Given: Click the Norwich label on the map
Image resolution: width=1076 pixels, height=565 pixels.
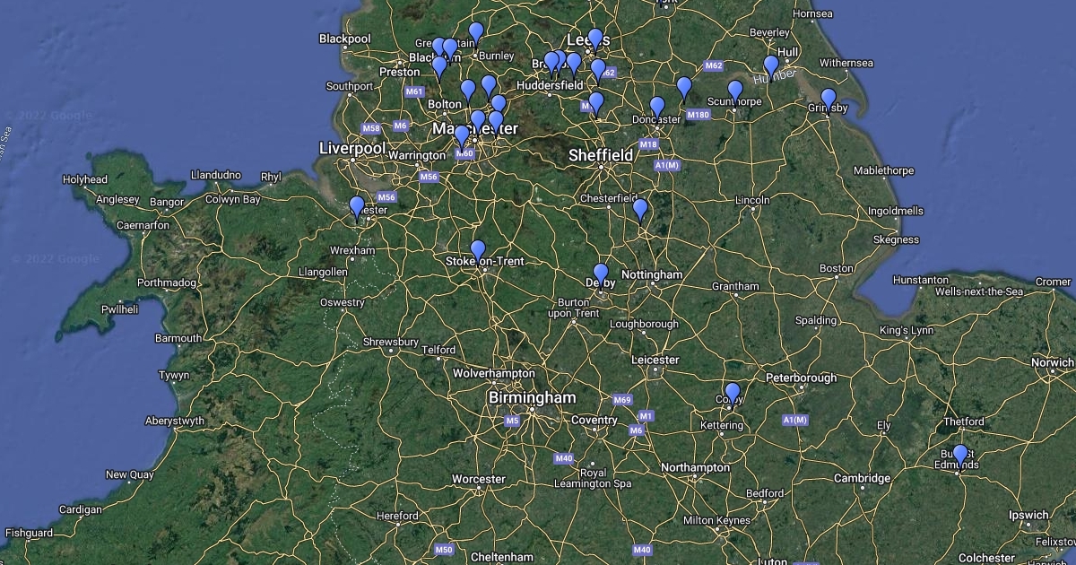Looking at the screenshot, I should pyautogui.click(x=1053, y=362).
